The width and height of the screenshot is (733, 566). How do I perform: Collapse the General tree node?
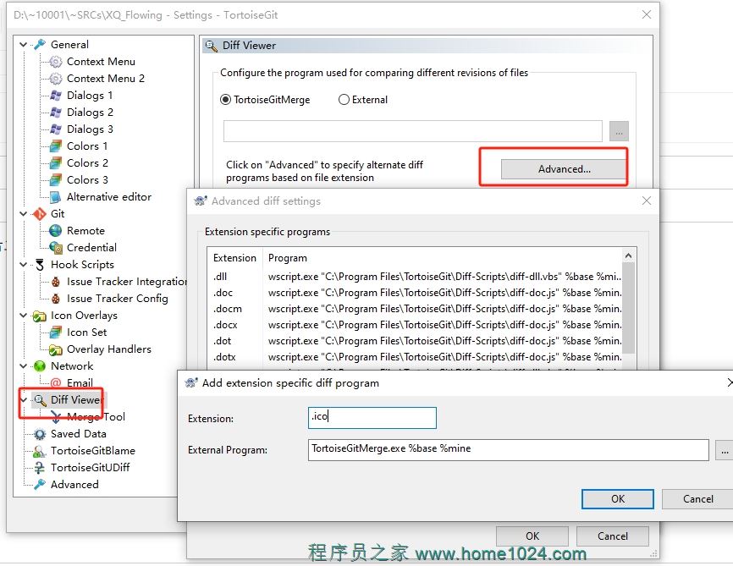tap(24, 44)
